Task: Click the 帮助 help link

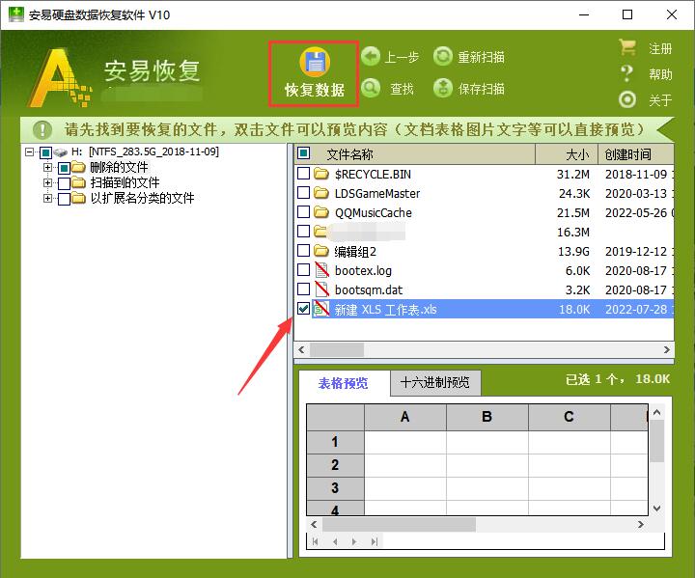Action: (660, 74)
